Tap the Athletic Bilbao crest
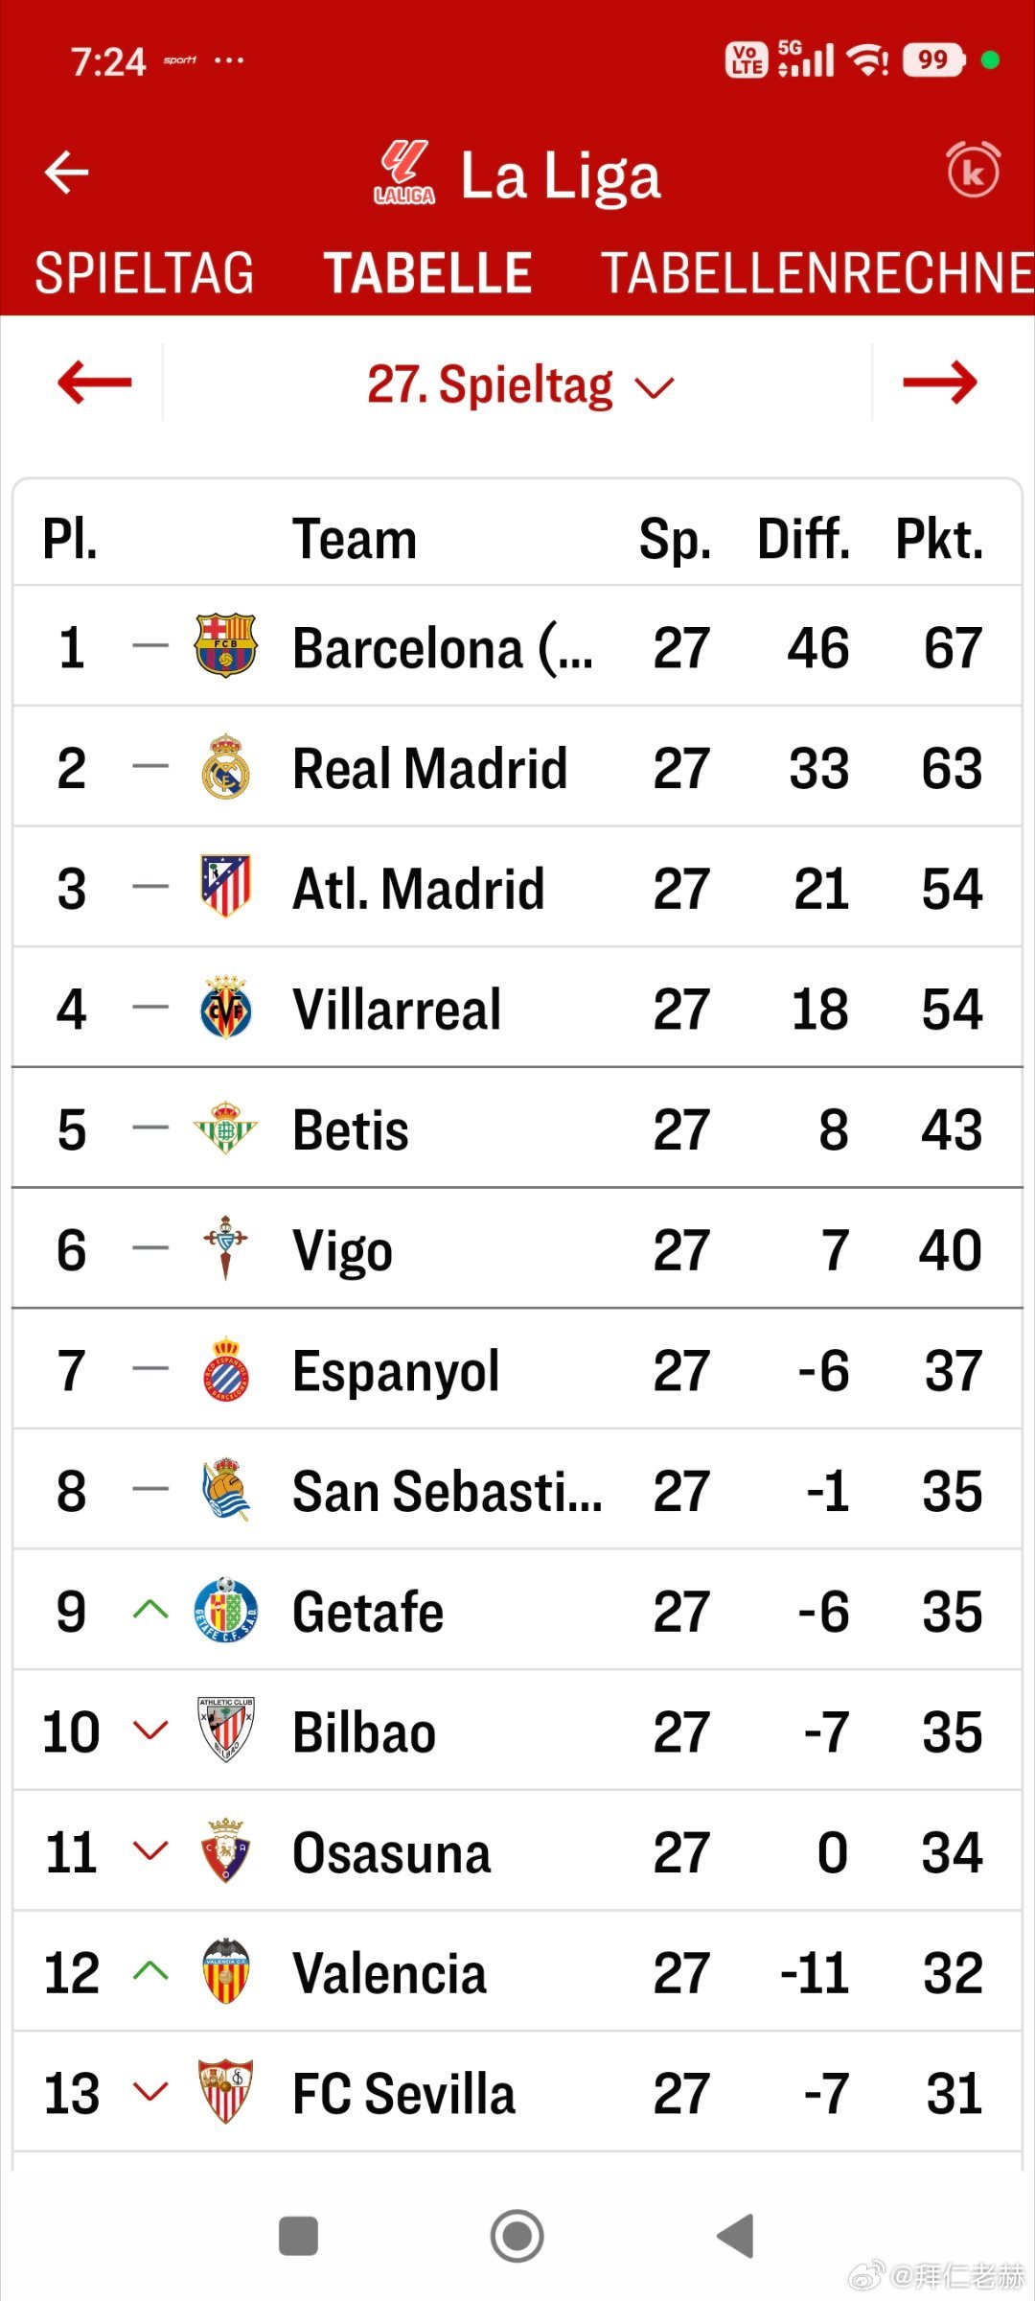This screenshot has width=1035, height=2301. point(225,1732)
